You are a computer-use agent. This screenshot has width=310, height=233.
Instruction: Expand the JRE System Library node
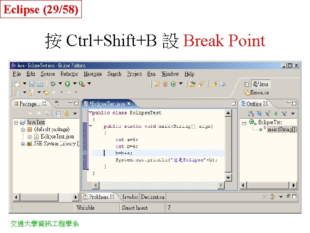coord(23,144)
